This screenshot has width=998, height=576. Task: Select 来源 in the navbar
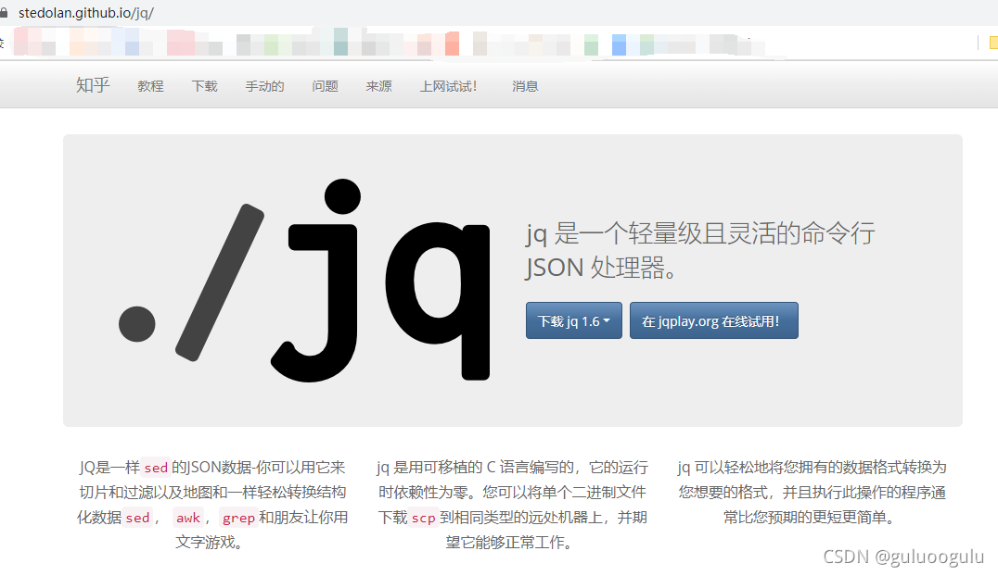point(378,86)
